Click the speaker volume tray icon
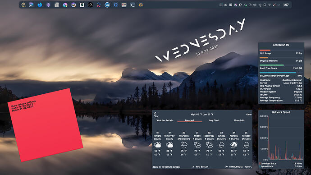Viewport: 311px width, 175px height. 255,5
